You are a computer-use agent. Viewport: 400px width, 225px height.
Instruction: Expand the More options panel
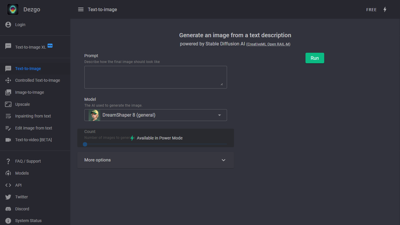point(155,160)
